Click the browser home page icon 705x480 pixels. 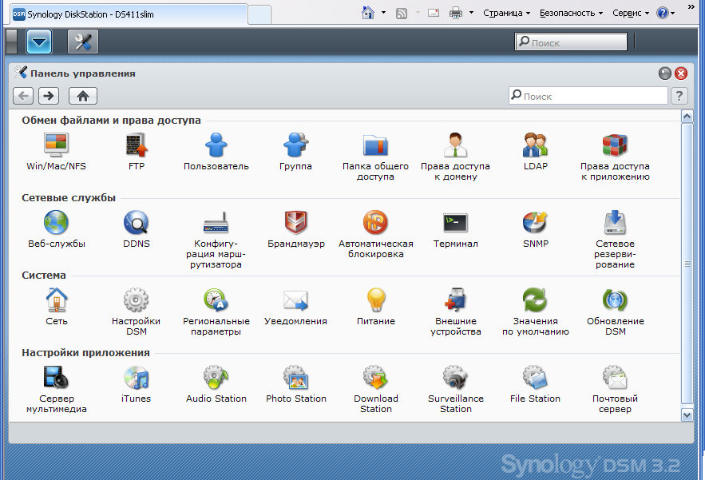[368, 13]
